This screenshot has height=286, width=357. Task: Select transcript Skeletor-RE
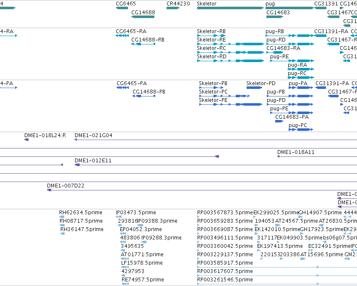pos(230,44)
